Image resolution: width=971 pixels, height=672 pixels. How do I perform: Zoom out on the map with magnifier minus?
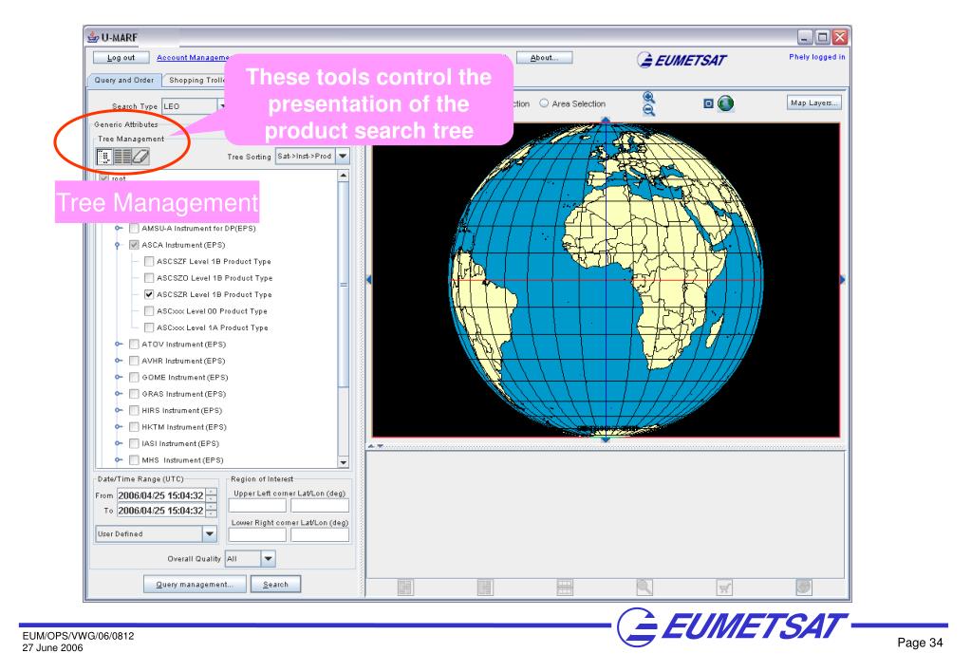[648, 110]
